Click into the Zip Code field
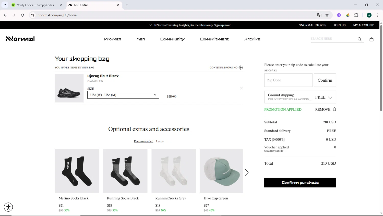This screenshot has width=383, height=216. [x=288, y=80]
